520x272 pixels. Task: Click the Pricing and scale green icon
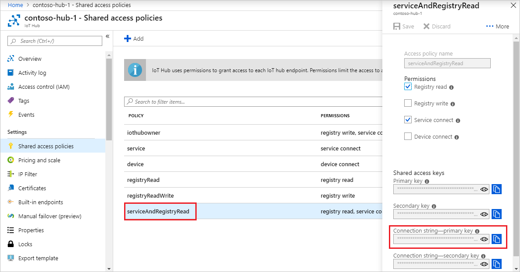(10, 160)
